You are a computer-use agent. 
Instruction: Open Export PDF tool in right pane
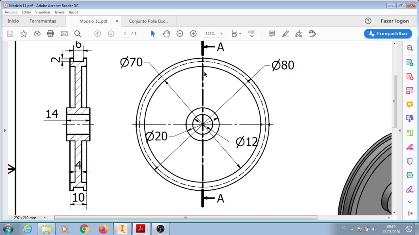click(410, 62)
